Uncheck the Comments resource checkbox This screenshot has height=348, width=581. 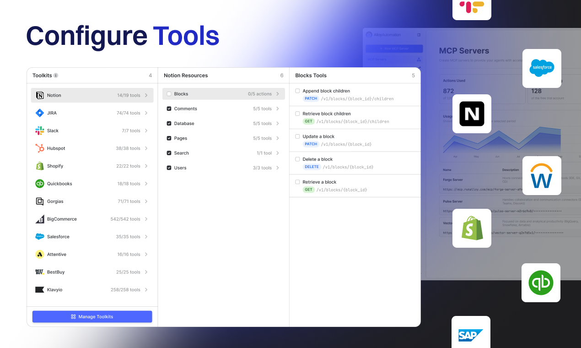click(x=169, y=109)
